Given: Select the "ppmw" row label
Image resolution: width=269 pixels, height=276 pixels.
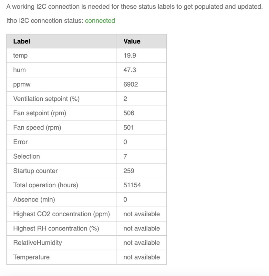Looking at the screenshot, I should tap(21, 84).
